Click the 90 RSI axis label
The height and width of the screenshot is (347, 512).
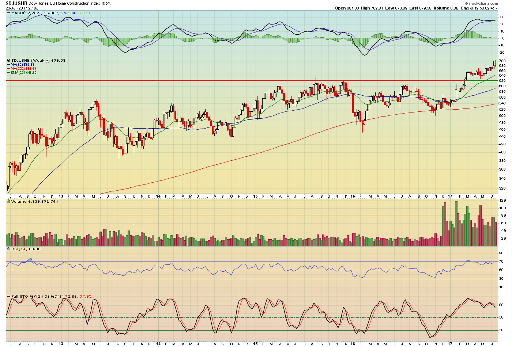[x=501, y=253]
